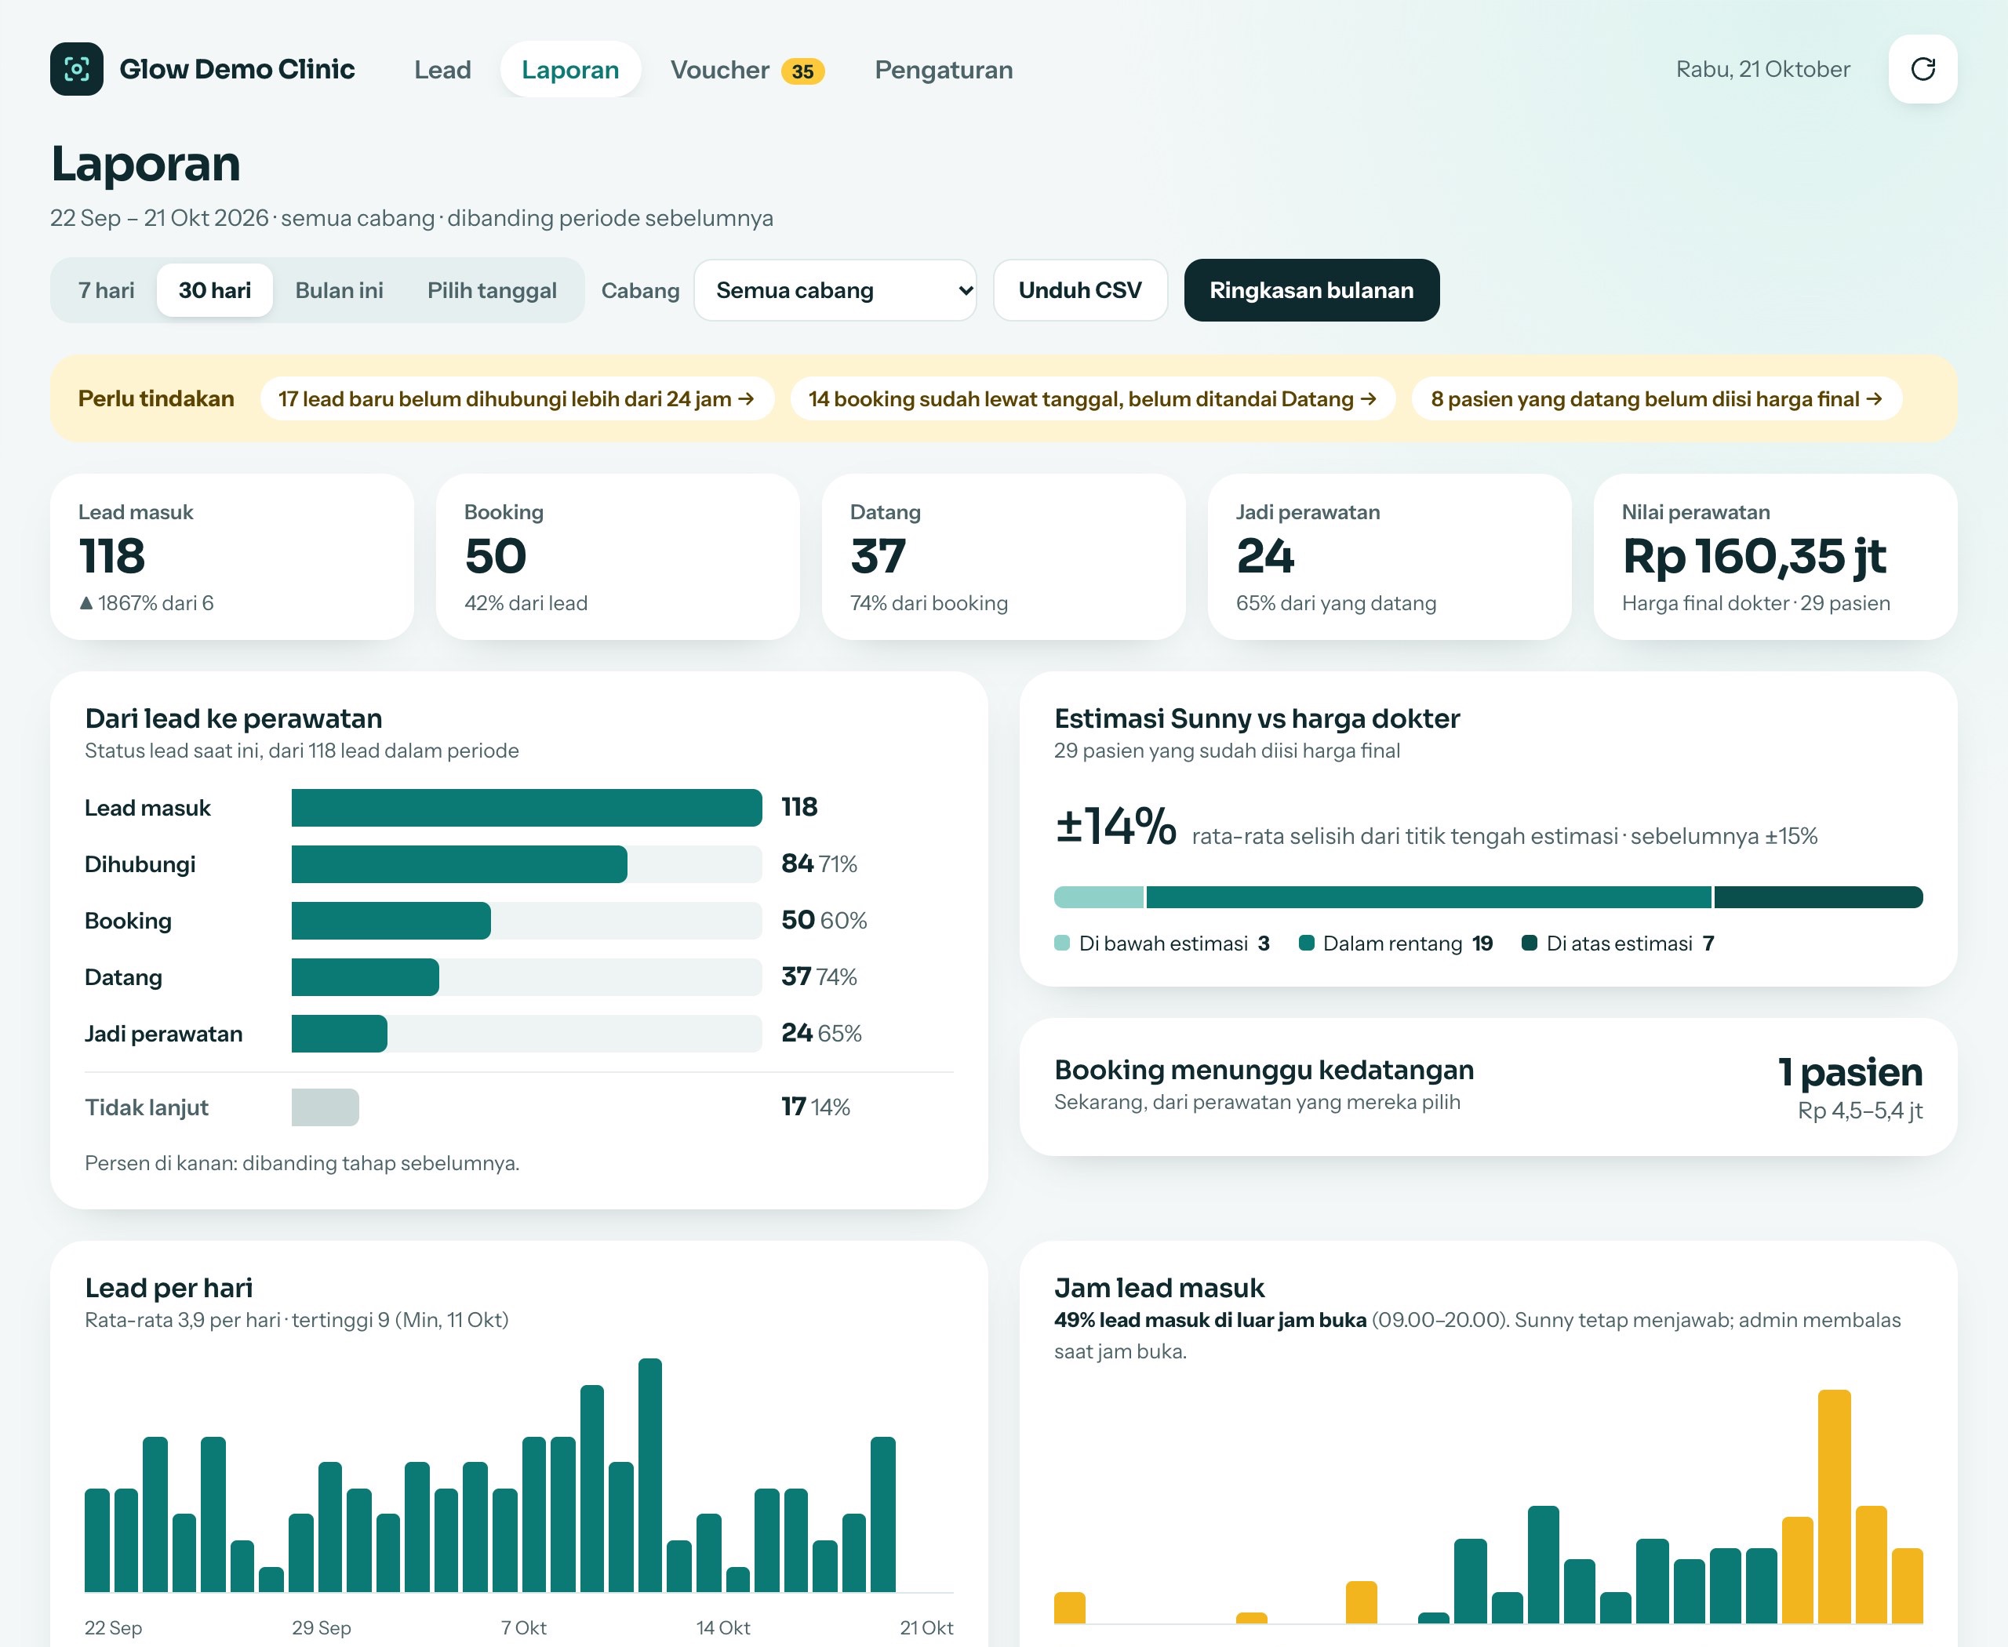Switch period to Bulan ini
This screenshot has width=2008, height=1647.
coord(339,290)
